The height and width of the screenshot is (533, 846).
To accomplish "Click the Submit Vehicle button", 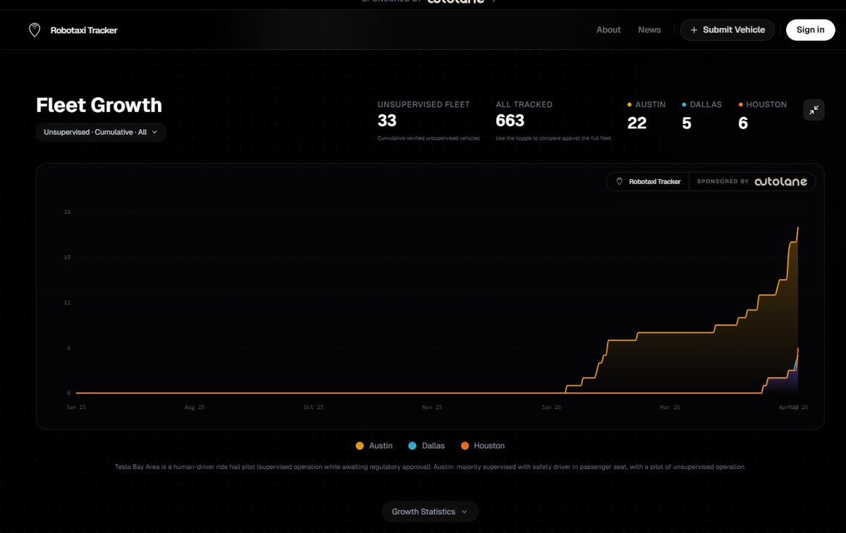I will coord(728,30).
